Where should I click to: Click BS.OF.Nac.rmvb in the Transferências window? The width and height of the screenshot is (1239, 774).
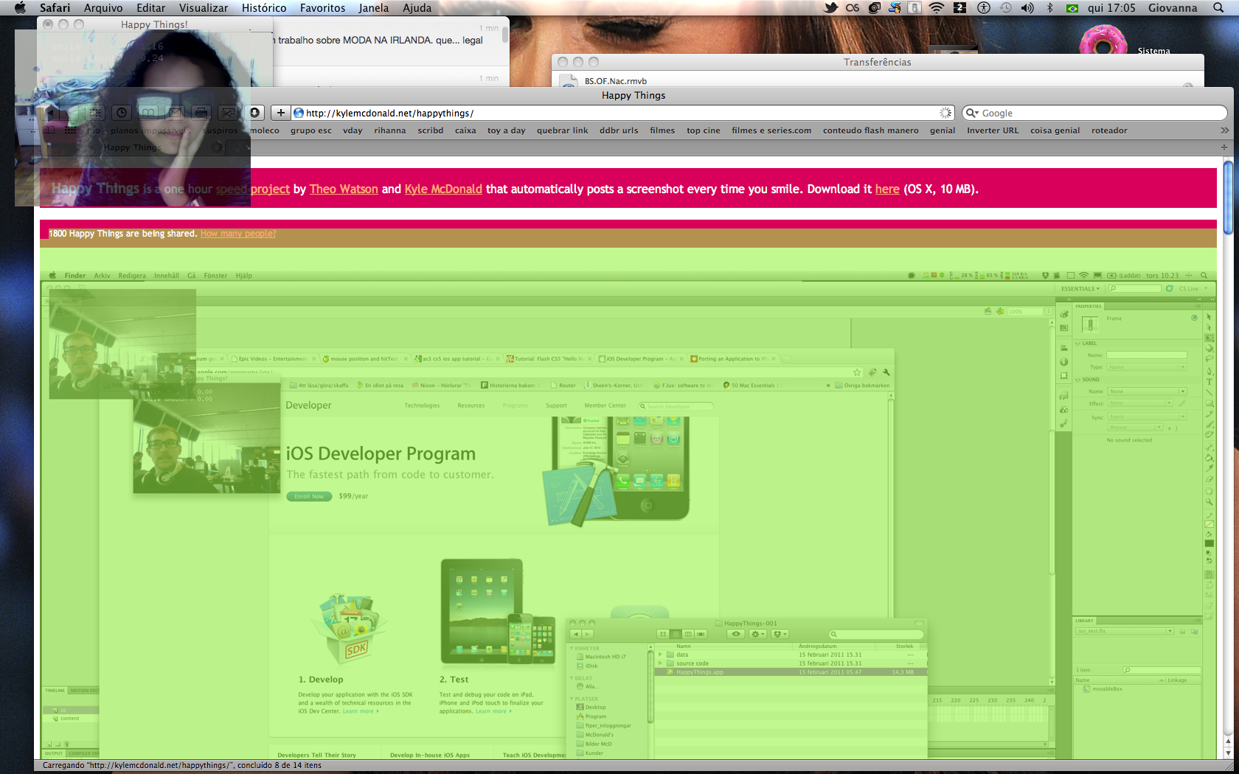coord(616,81)
